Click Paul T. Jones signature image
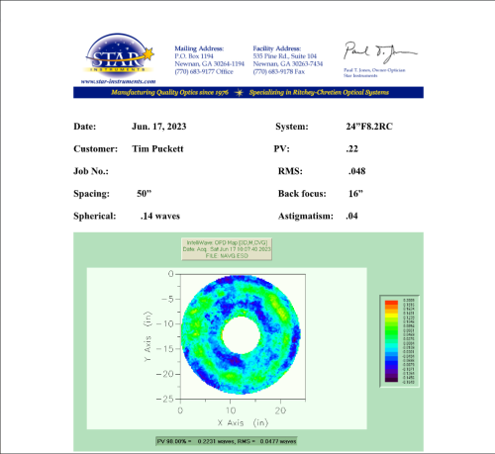Image resolution: width=495 pixels, height=454 pixels. [x=379, y=52]
